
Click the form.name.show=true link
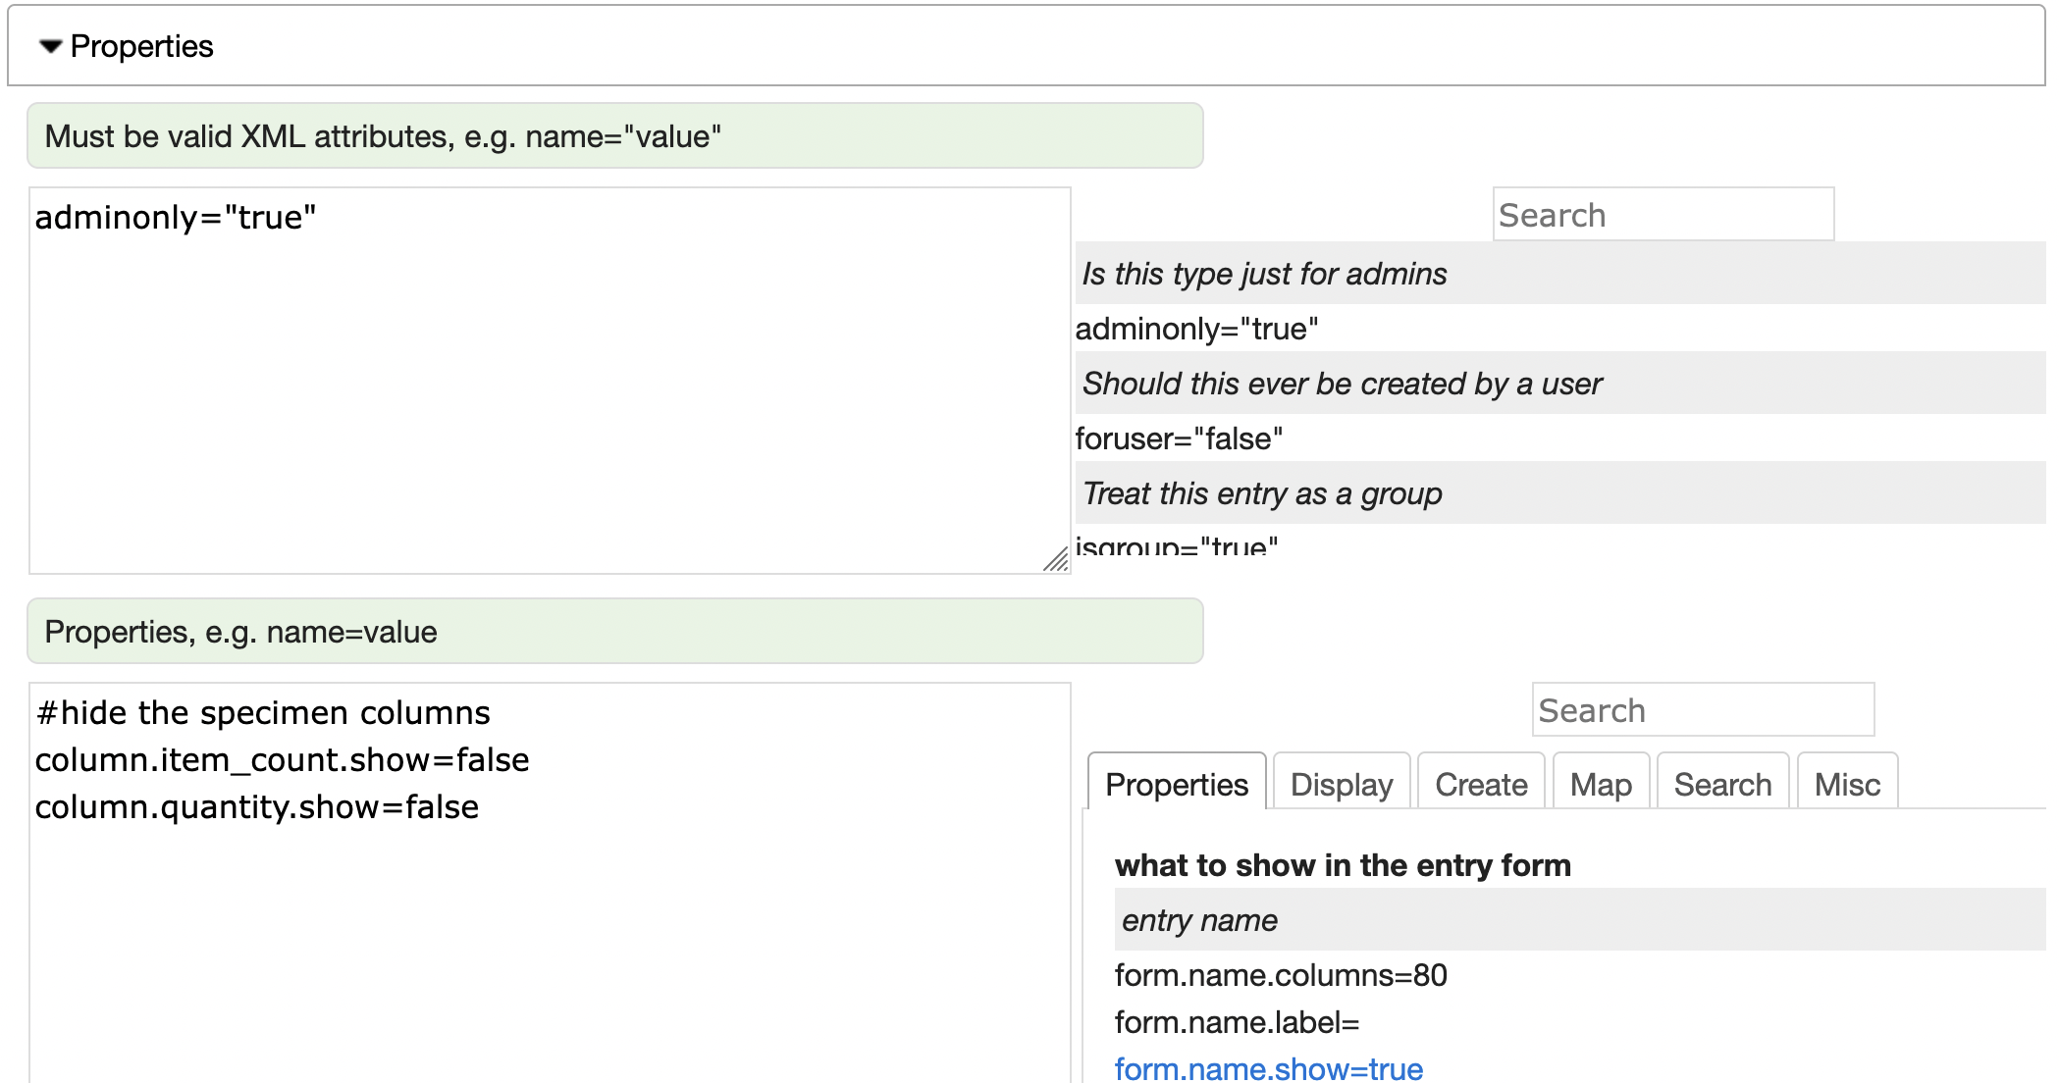[x=1268, y=1068]
